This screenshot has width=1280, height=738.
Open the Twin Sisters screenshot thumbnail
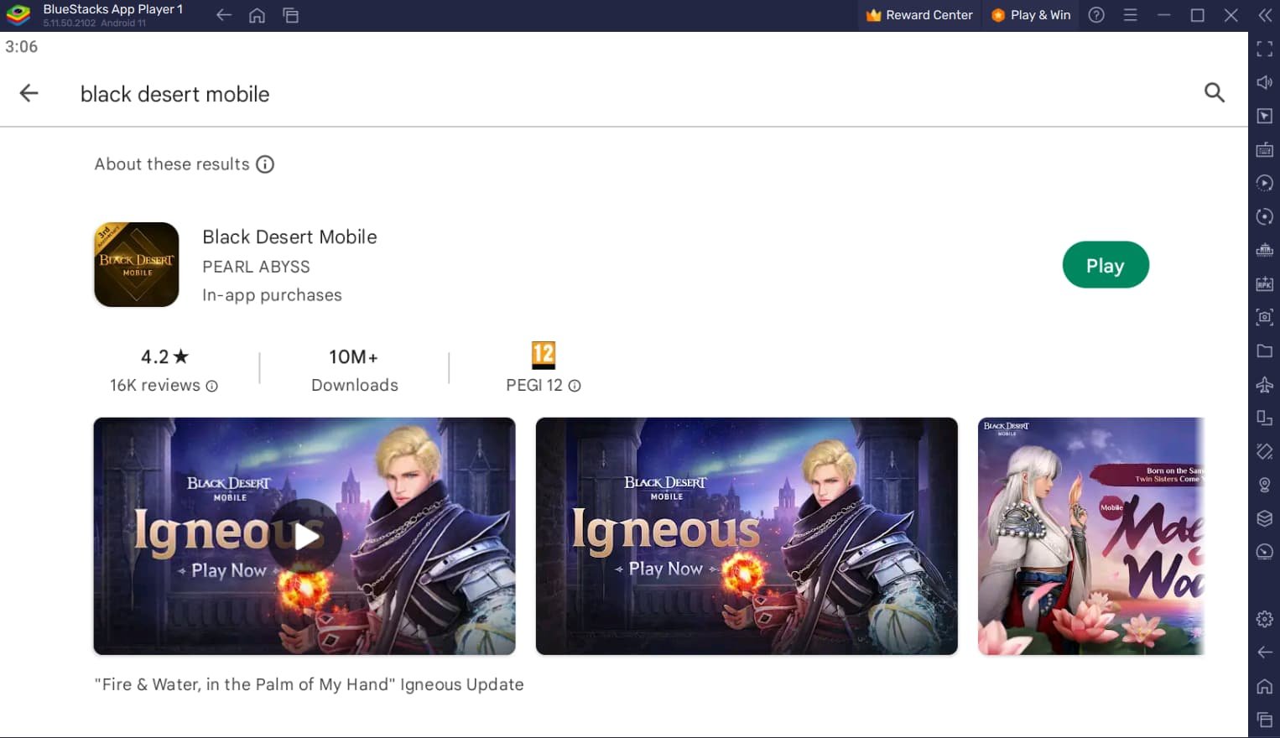[1091, 536]
